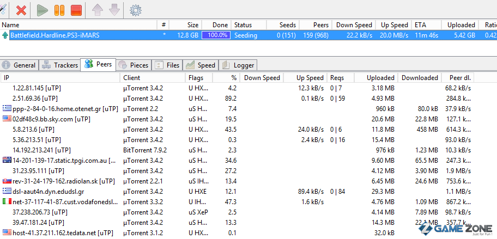
Task: Select peer 2.51.69.36 [uTP]
Action: [x=35, y=99]
